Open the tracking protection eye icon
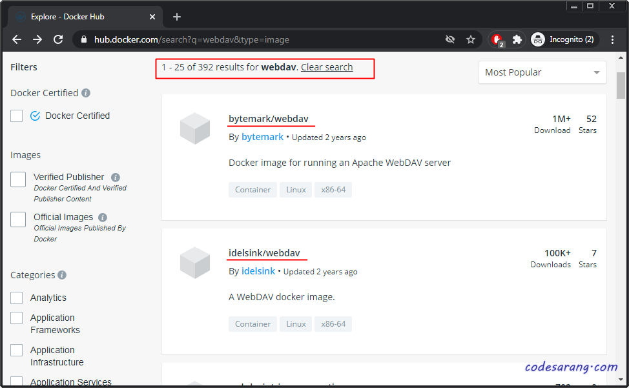Screen dimensions: 629x388 click(x=450, y=39)
